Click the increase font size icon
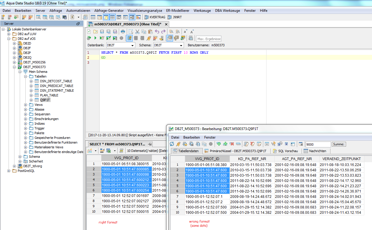This screenshot has height=230, width=372. (x=192, y=32)
